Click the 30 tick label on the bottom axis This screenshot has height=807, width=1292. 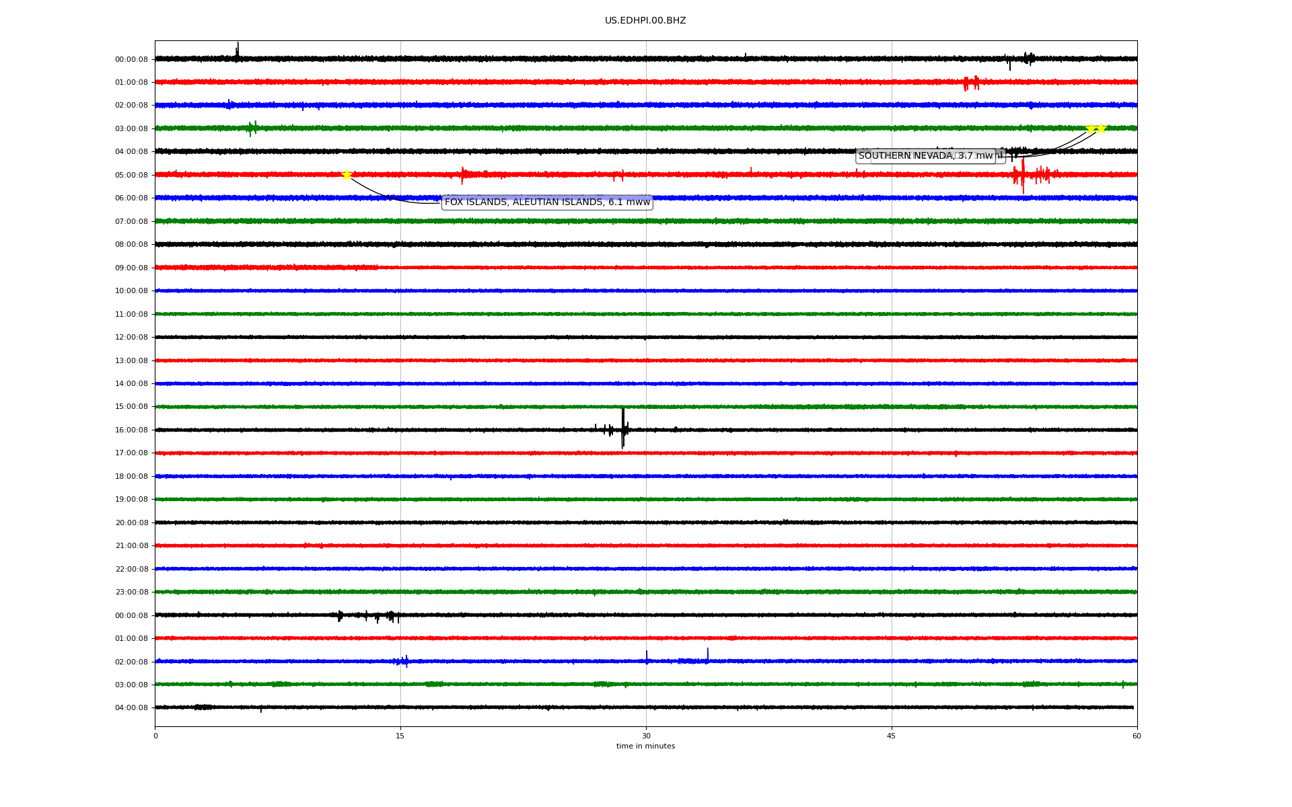tap(646, 736)
